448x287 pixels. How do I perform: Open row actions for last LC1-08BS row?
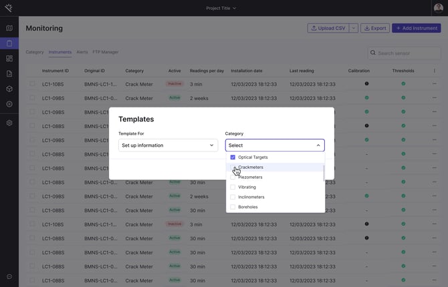tap(434, 280)
